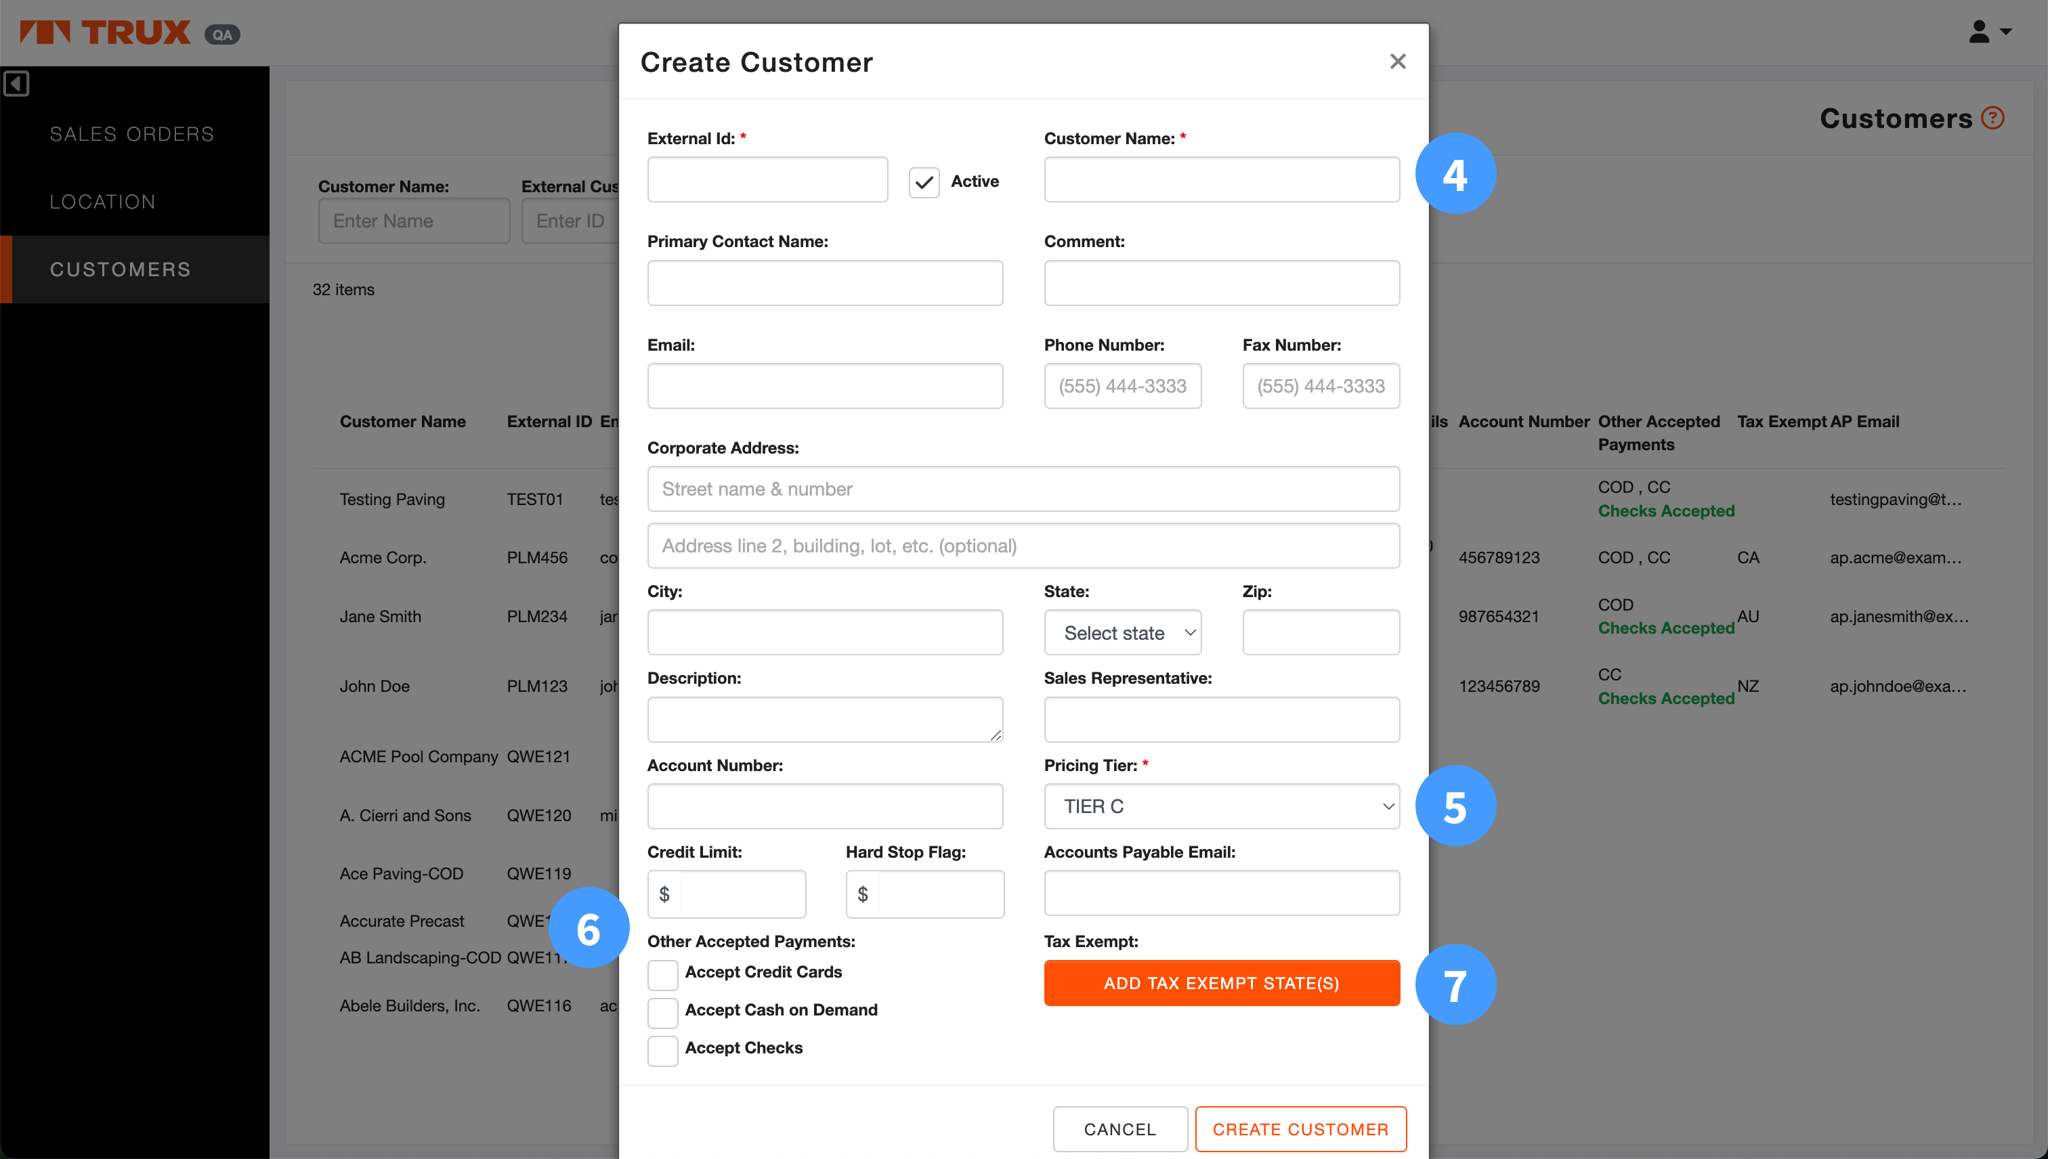Select the Abele Builders, Inc. row
Image resolution: width=2048 pixels, height=1159 pixels.
(x=410, y=1006)
